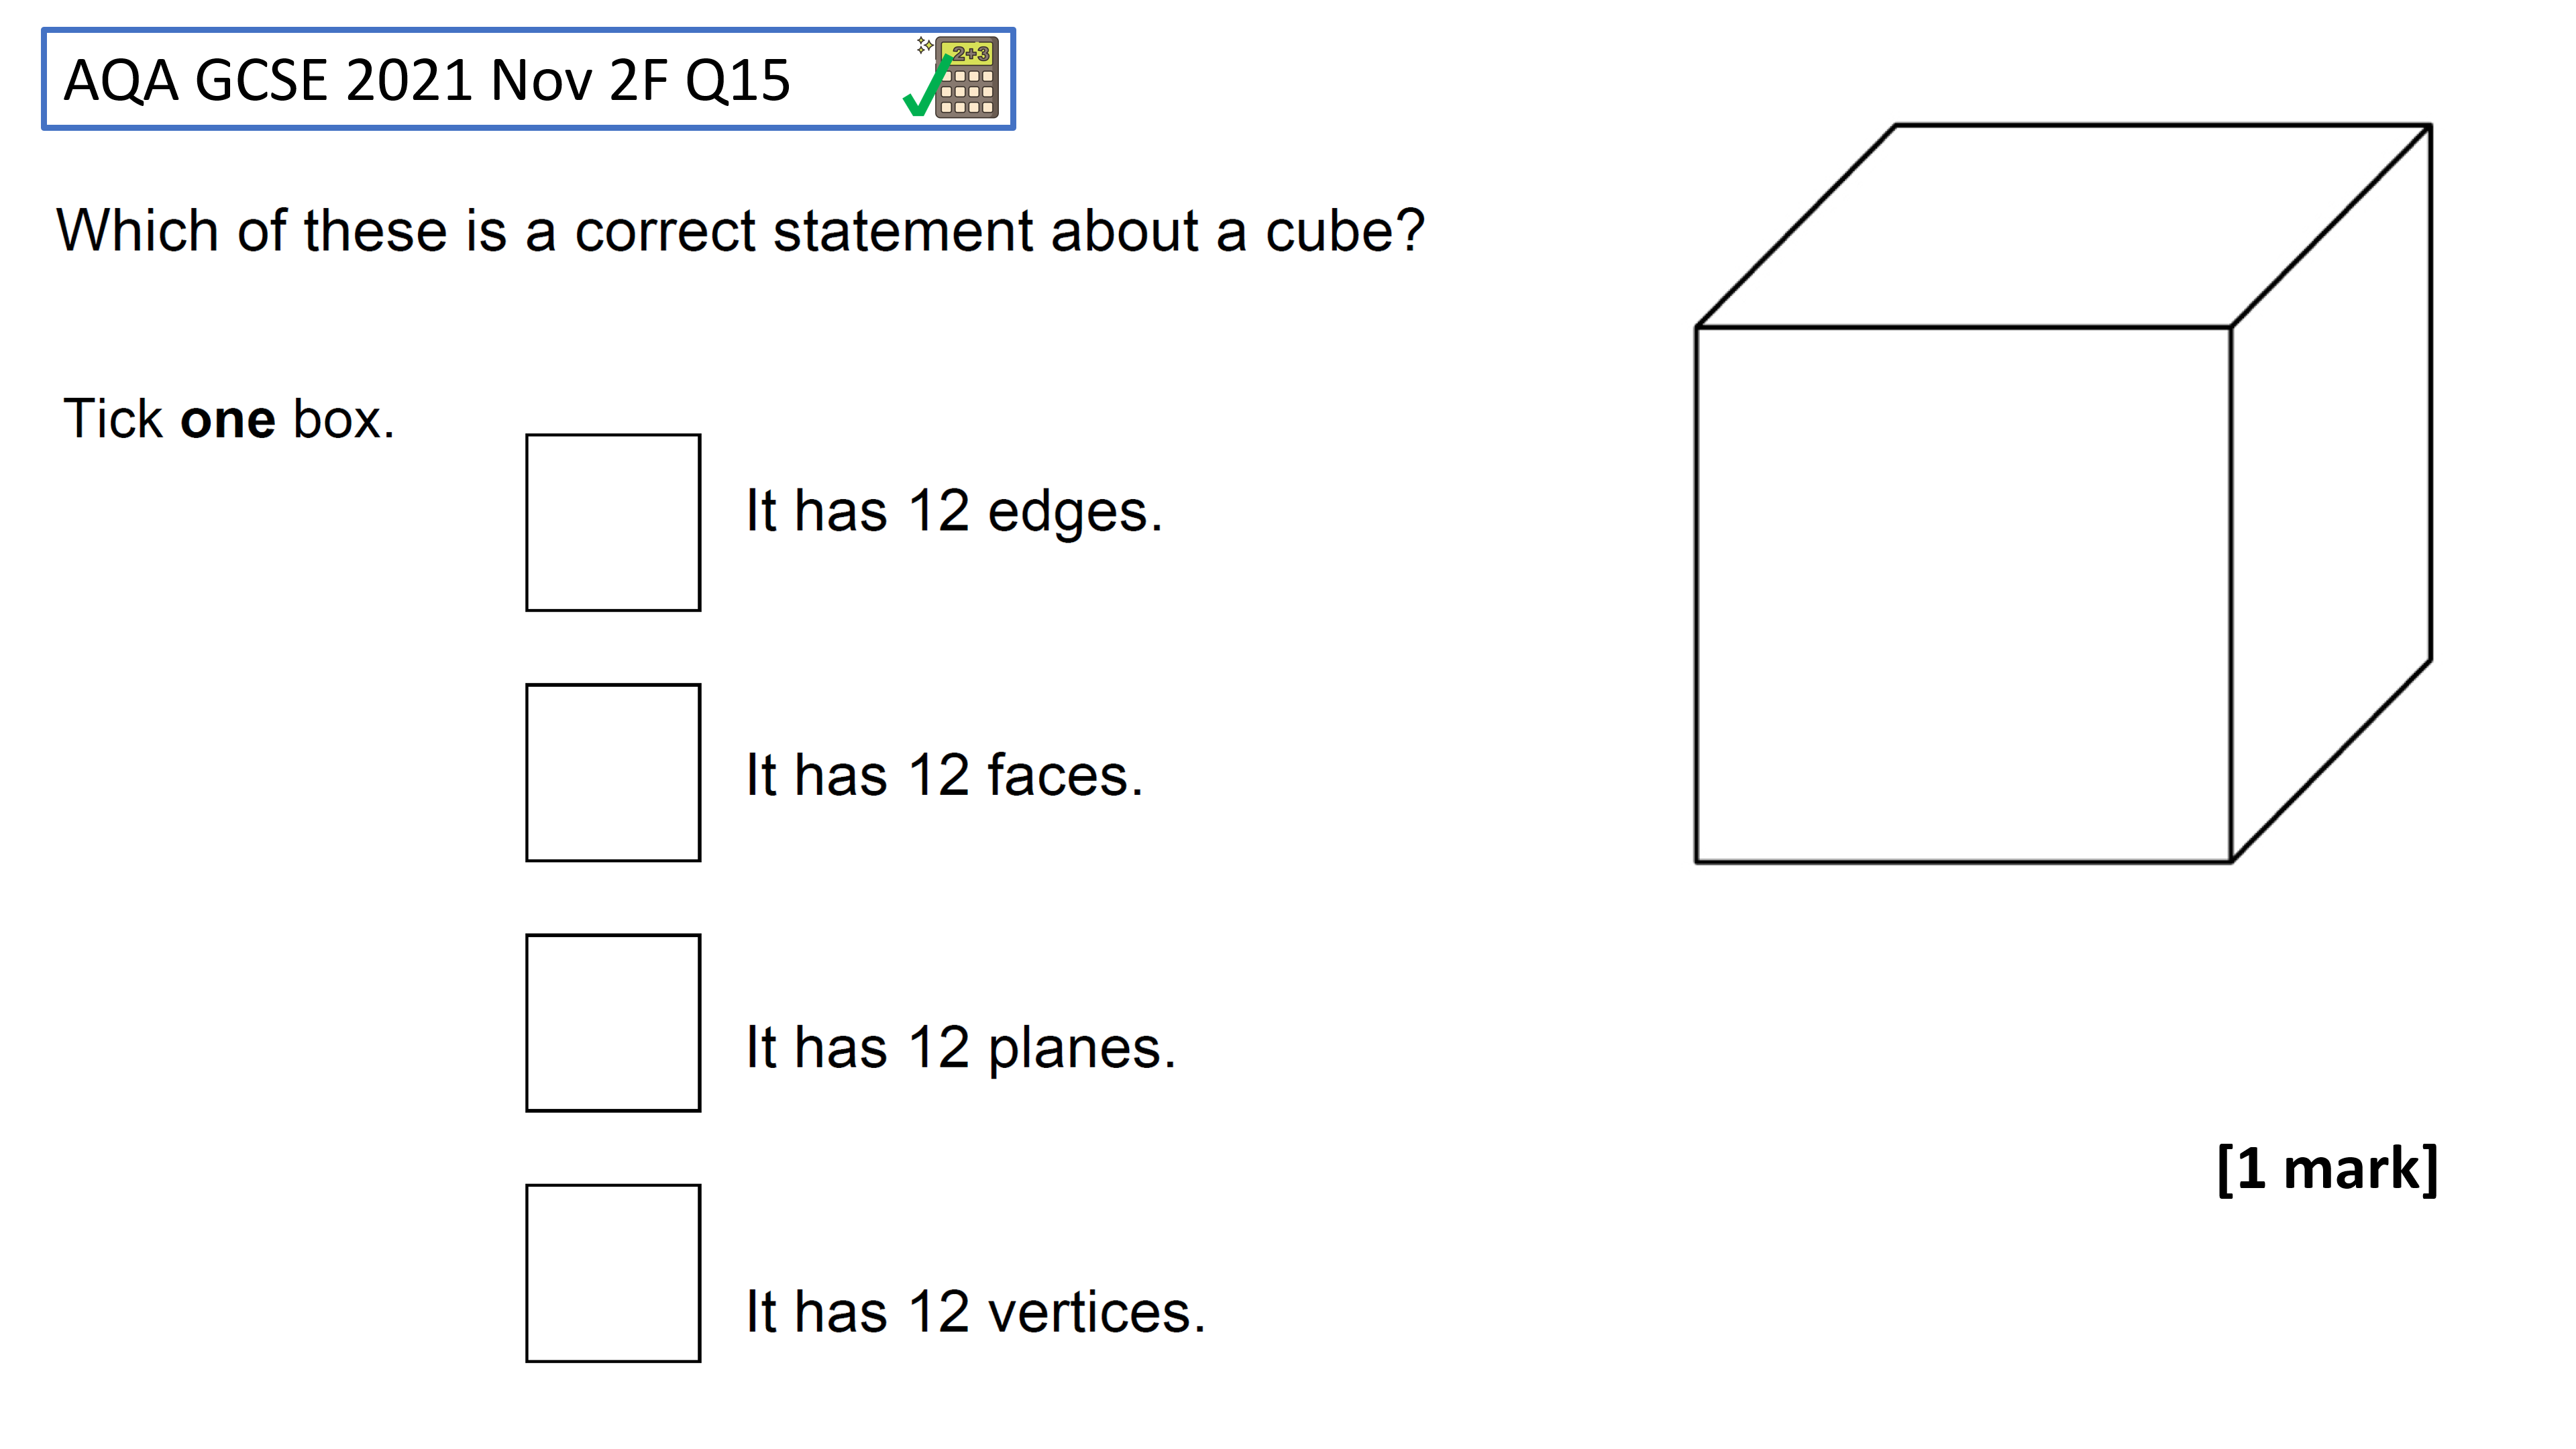Image resolution: width=2576 pixels, height=1449 pixels.
Task: Click the green tick beside the calculator
Action: pos(925,87)
